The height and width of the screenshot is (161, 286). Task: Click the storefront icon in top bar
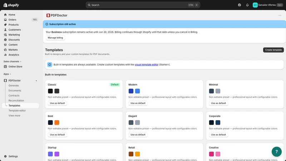point(239,5)
